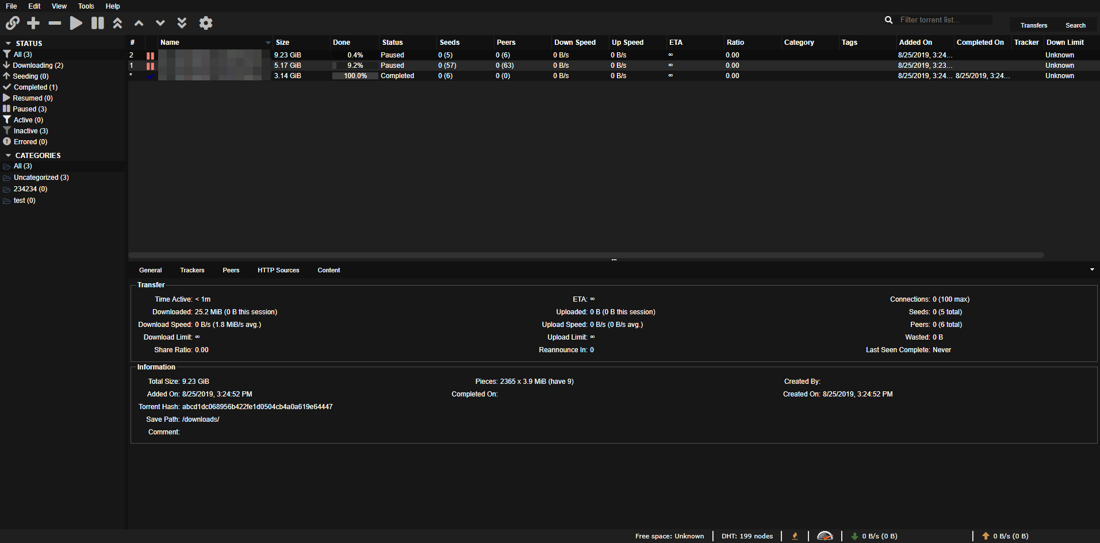This screenshot has height=543, width=1100.
Task: Click the minus icon to delete torrent
Action: click(55, 23)
